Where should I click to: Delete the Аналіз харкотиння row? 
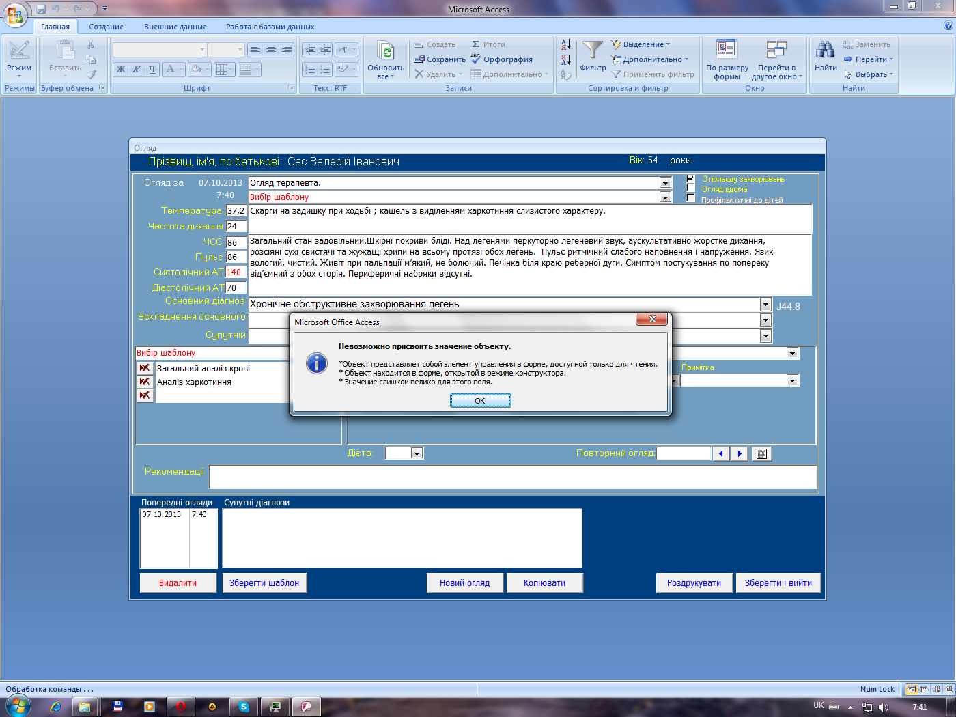(145, 382)
